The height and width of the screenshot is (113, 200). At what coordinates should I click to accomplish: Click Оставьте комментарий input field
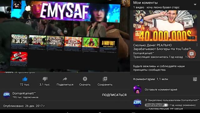point(161,89)
